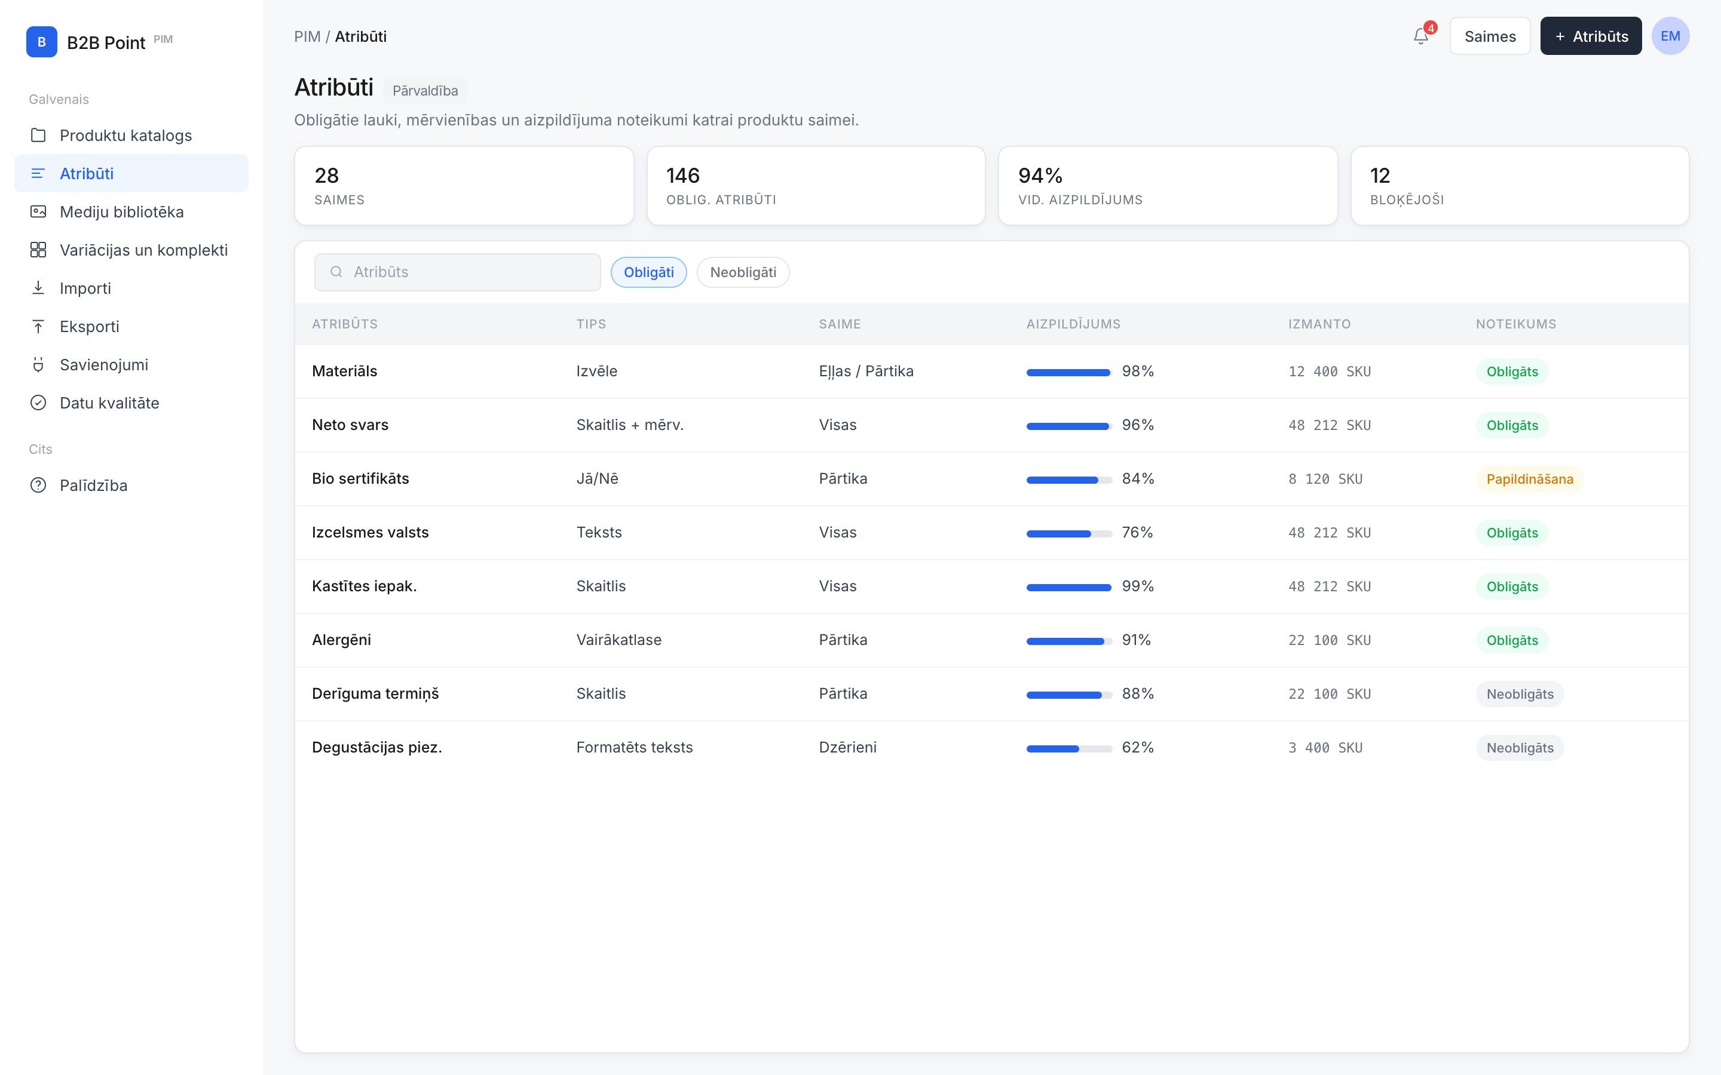Image resolution: width=1721 pixels, height=1075 pixels.
Task: Click the 28 Saimes stat card
Action: (x=464, y=186)
